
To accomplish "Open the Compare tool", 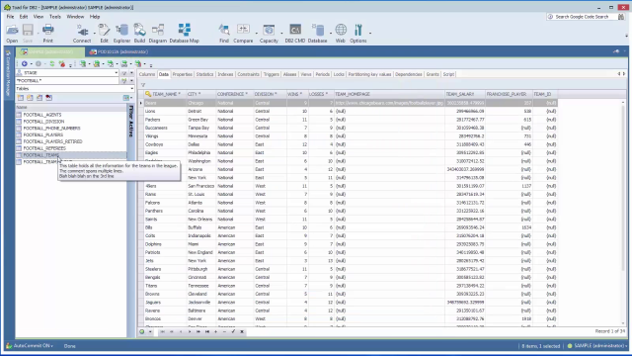I will click(243, 33).
